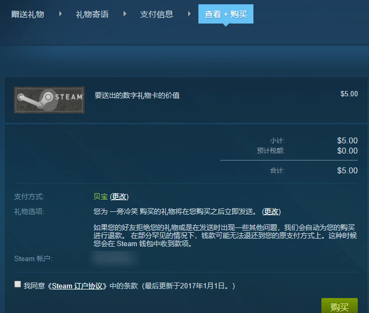Click the gift card item price $5.00
Image resolution: width=369 pixels, height=313 pixels.
(x=349, y=94)
